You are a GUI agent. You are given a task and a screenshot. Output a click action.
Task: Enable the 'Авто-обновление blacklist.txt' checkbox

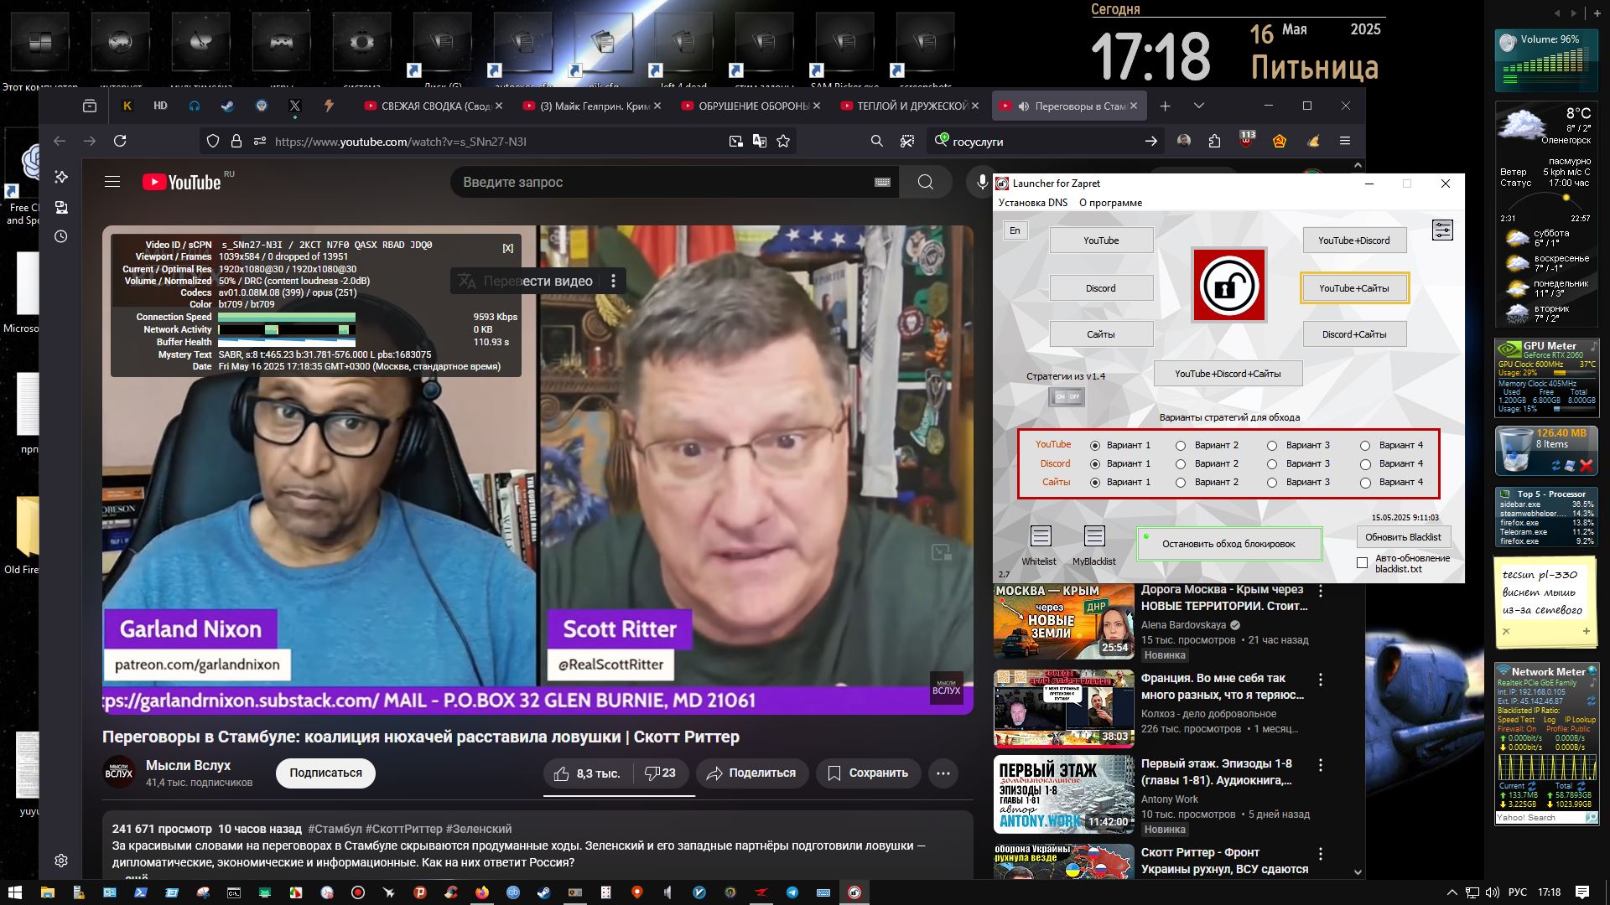click(1363, 562)
